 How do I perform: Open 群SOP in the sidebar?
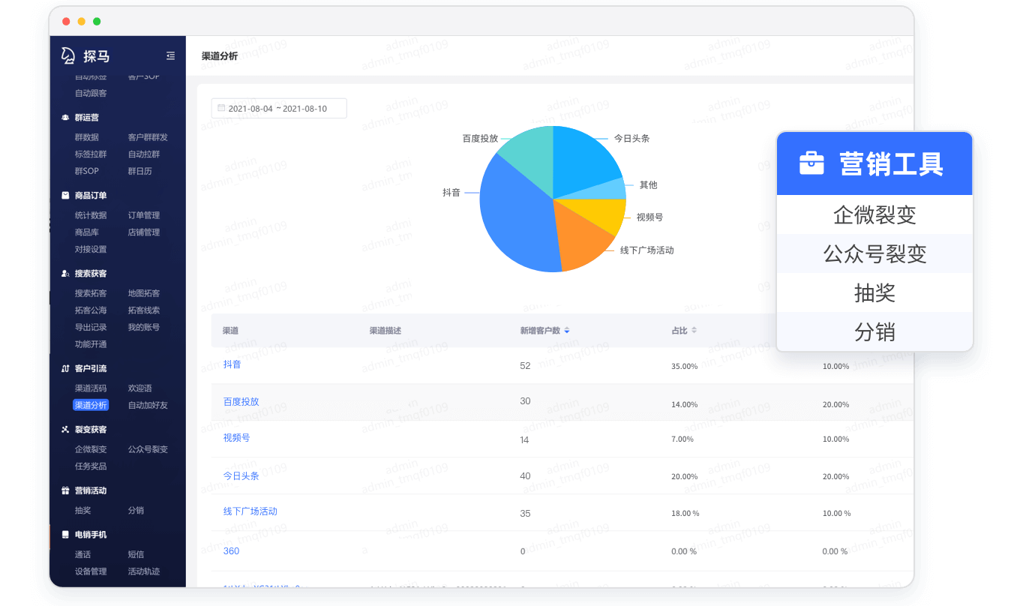87,171
